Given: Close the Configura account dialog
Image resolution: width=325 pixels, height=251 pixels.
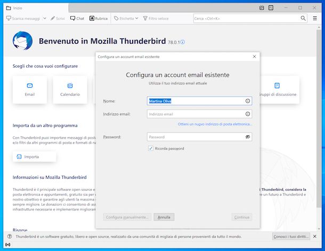Looking at the screenshot, I should (254, 56).
